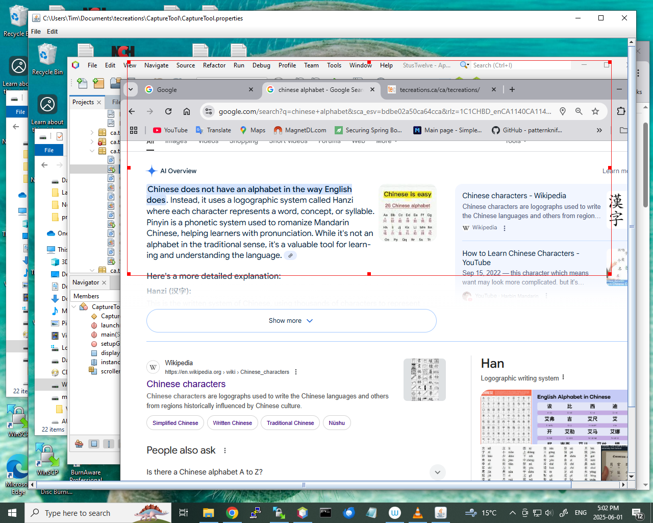
Task: Open Google Chrome from the taskbar
Action: pos(232,513)
